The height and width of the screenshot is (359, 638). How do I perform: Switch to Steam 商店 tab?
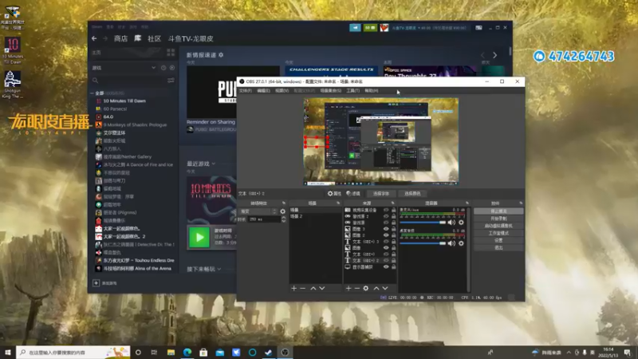(121, 38)
